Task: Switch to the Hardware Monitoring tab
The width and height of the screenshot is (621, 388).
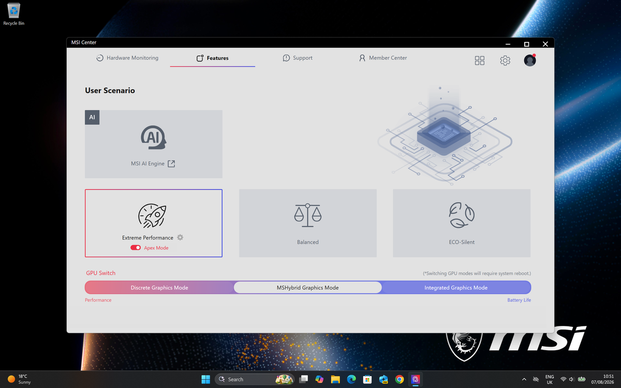Action: point(127,58)
